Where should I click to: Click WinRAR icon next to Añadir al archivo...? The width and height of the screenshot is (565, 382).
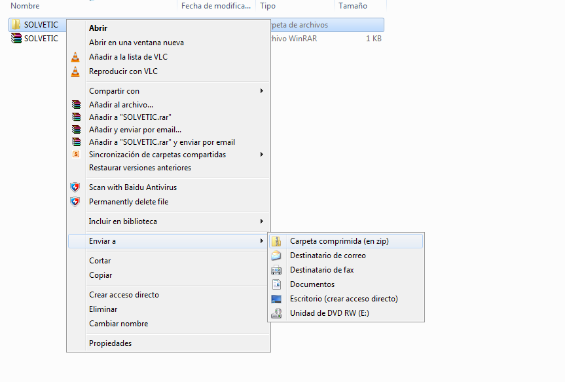coord(76,105)
